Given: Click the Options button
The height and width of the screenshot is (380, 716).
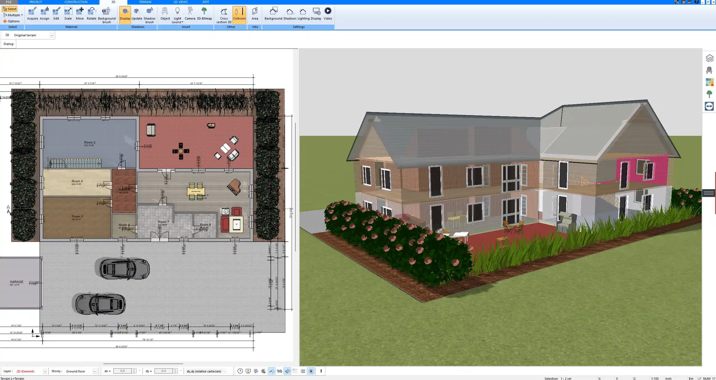Looking at the screenshot, I should pyautogui.click(x=11, y=21).
